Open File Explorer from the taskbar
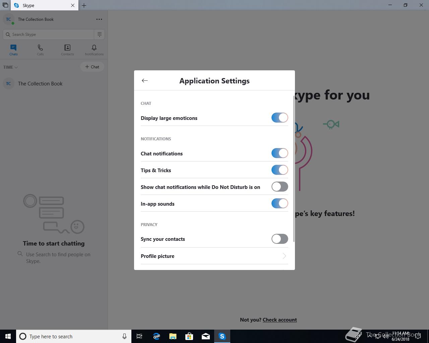Image resolution: width=429 pixels, height=343 pixels. [x=173, y=336]
